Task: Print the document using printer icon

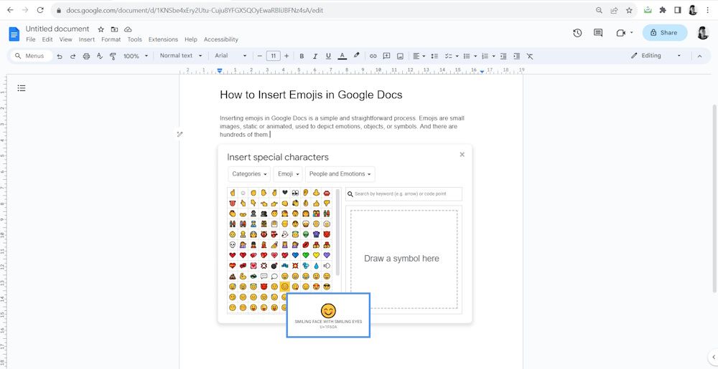Action: click(x=86, y=56)
